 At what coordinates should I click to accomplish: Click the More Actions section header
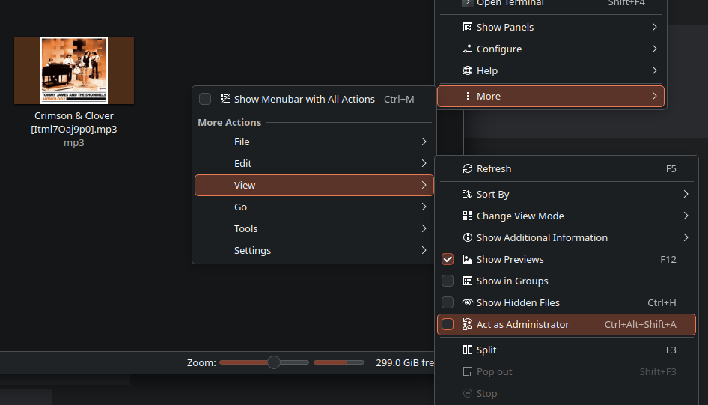pyautogui.click(x=229, y=122)
